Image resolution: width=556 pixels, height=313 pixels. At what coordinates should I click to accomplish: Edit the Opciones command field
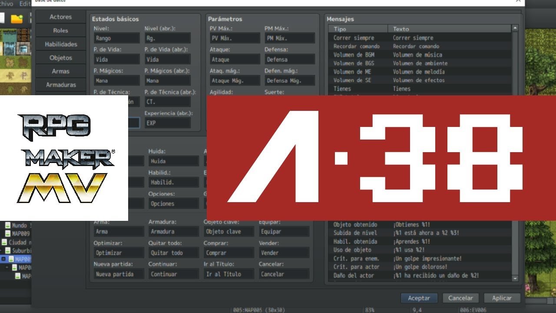tap(173, 203)
